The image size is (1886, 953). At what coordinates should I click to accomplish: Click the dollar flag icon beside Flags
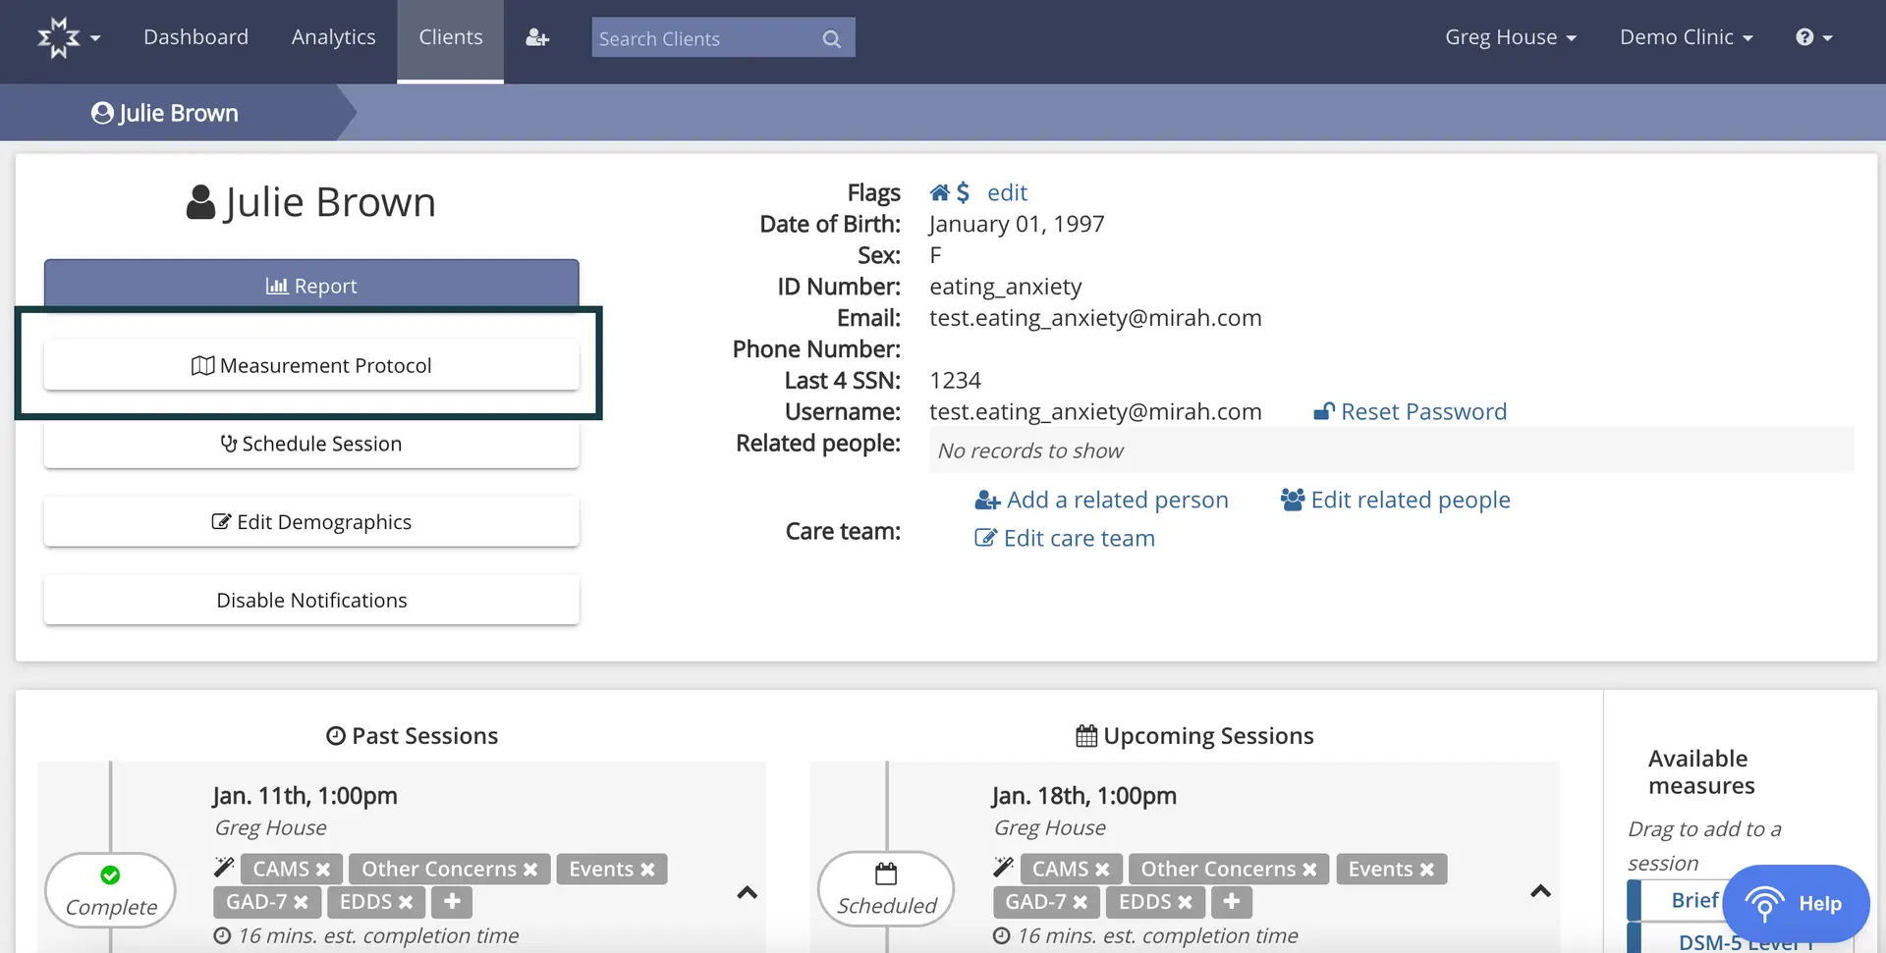coord(966,191)
